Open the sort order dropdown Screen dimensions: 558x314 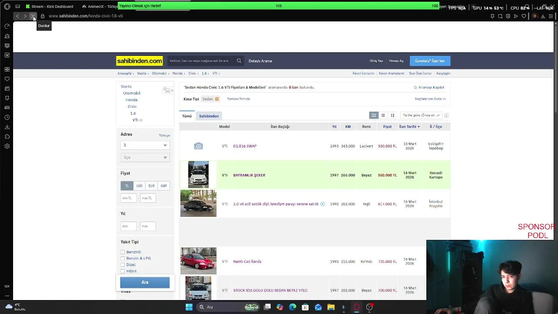[x=421, y=115]
